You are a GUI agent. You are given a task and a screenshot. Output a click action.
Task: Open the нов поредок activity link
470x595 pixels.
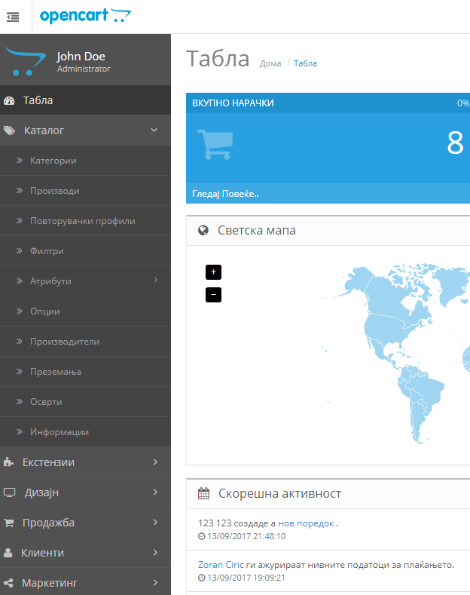click(x=307, y=523)
